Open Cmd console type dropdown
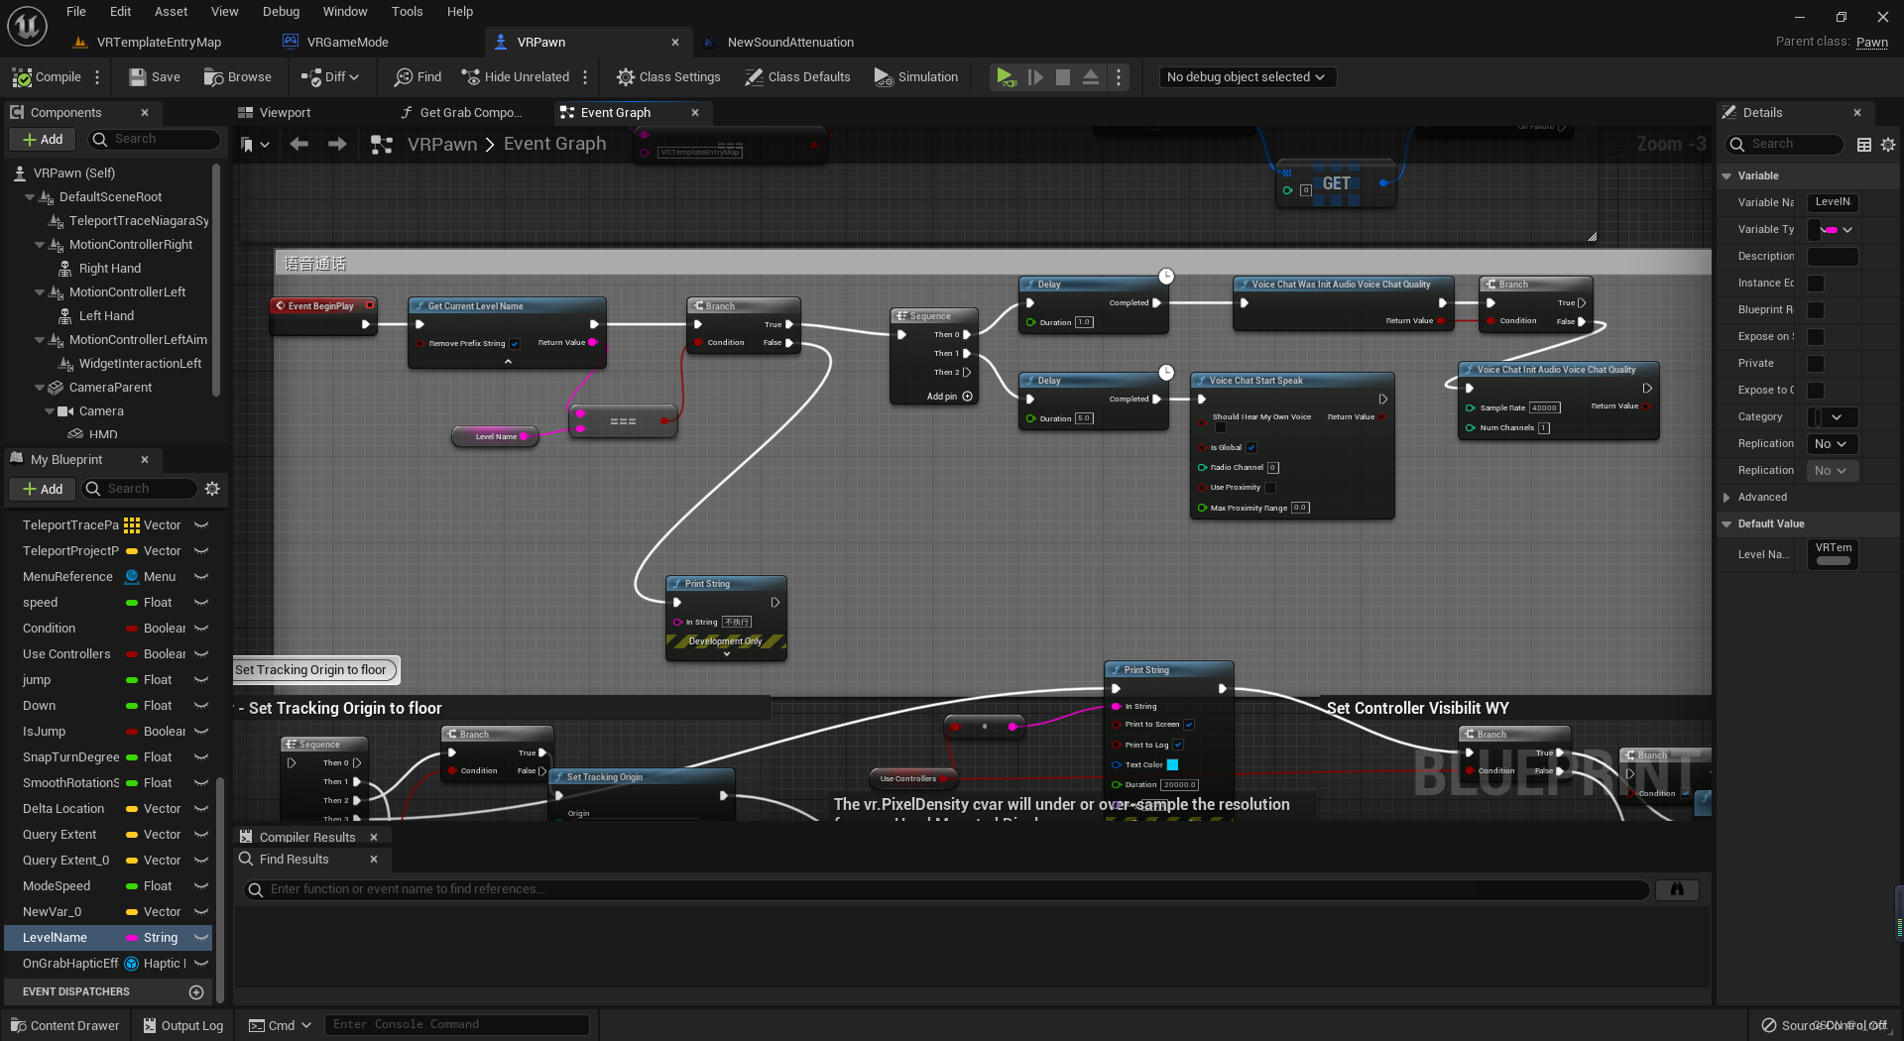 280,1025
